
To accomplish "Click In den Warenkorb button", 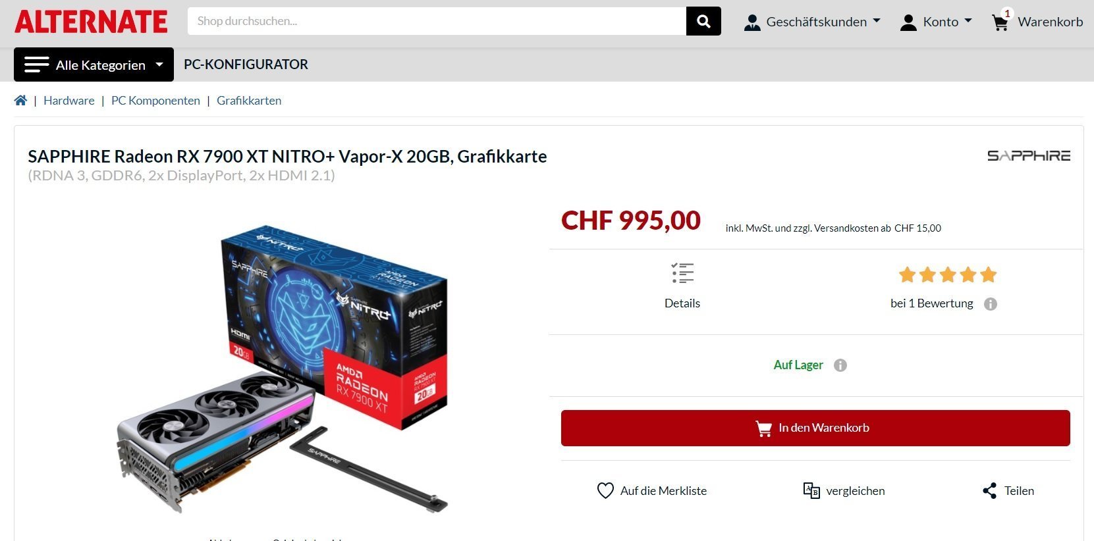I will (815, 428).
